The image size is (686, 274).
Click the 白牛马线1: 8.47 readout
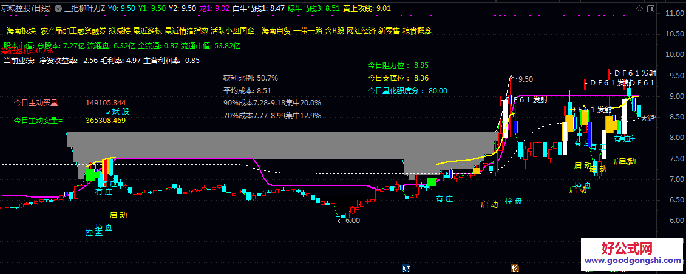pos(259,8)
